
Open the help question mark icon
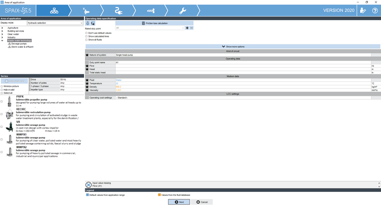point(375,11)
